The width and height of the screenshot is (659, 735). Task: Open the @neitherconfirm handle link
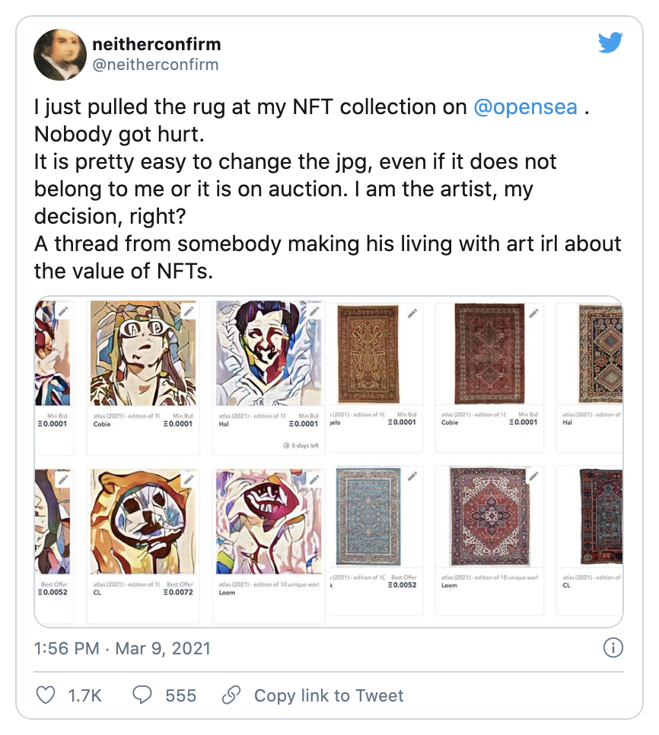tap(155, 65)
